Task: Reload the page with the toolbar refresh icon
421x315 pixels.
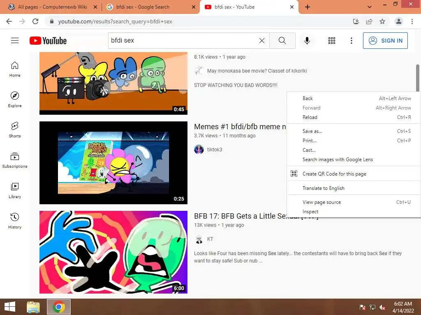Action: 35,21
